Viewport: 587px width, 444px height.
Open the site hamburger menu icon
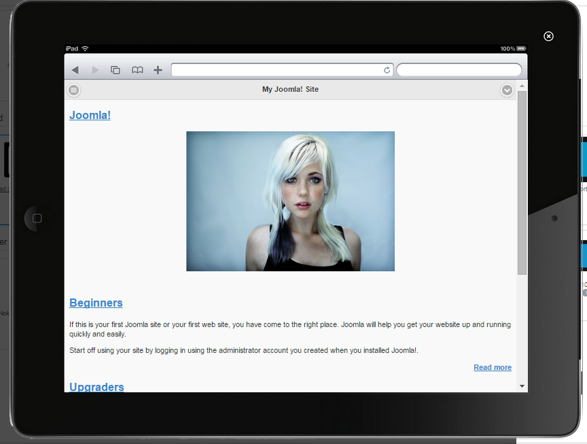tap(74, 90)
